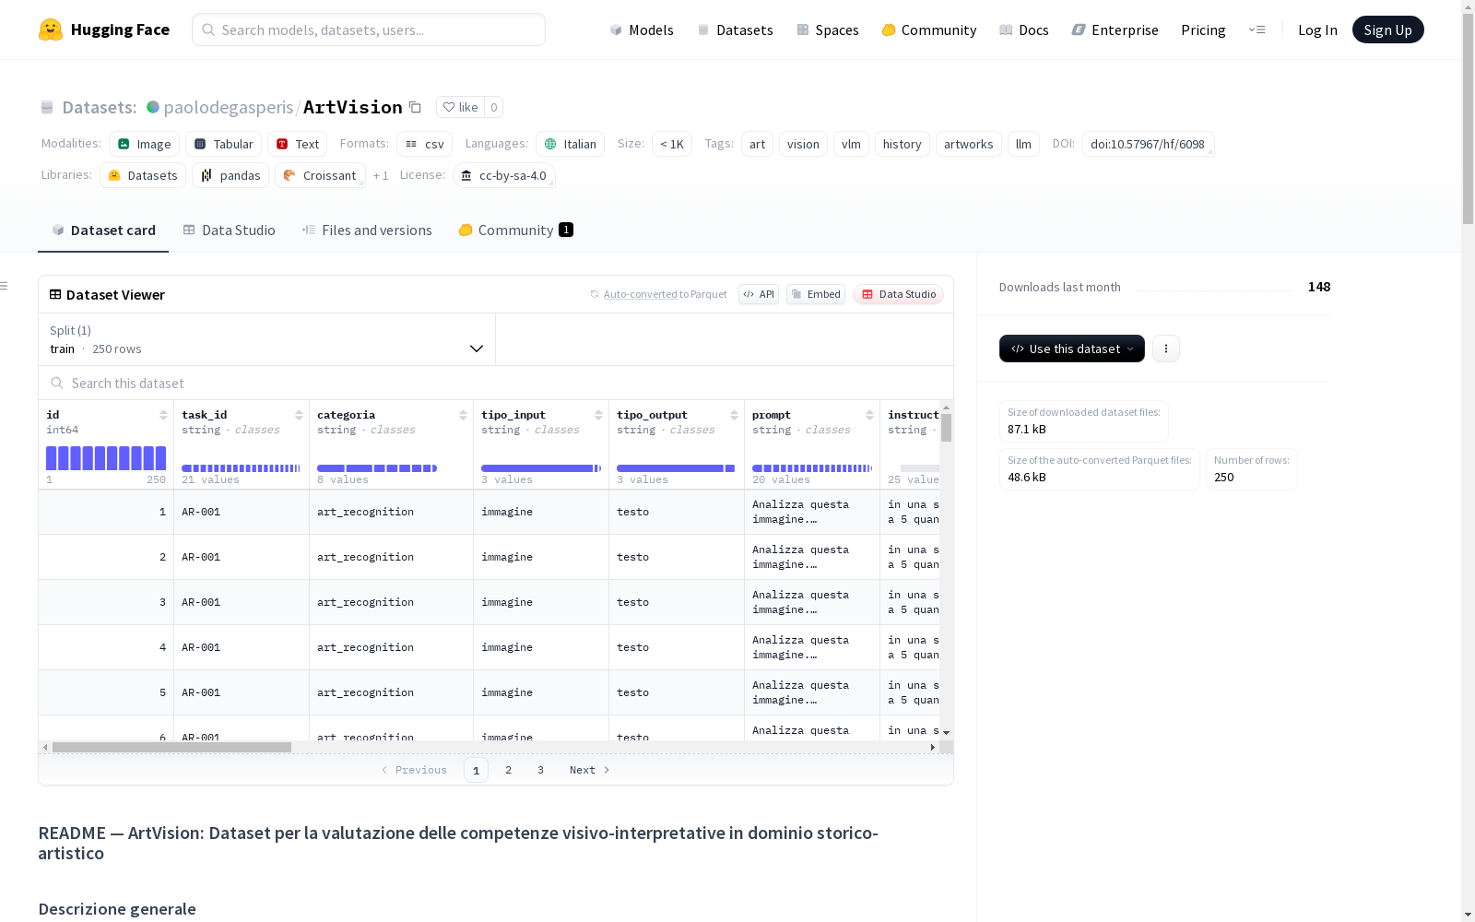The width and height of the screenshot is (1475, 922).
Task: Select the artworks tag
Action: pyautogui.click(x=968, y=144)
